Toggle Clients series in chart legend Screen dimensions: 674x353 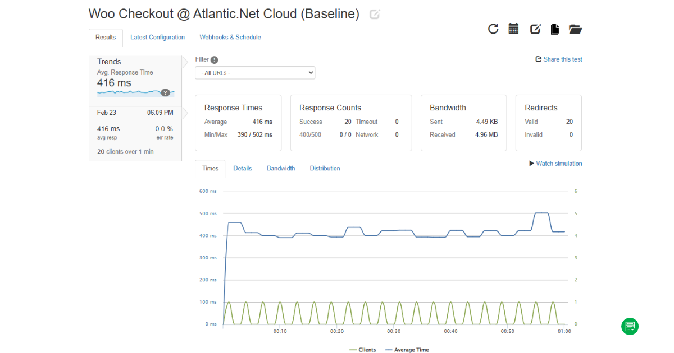click(x=363, y=350)
